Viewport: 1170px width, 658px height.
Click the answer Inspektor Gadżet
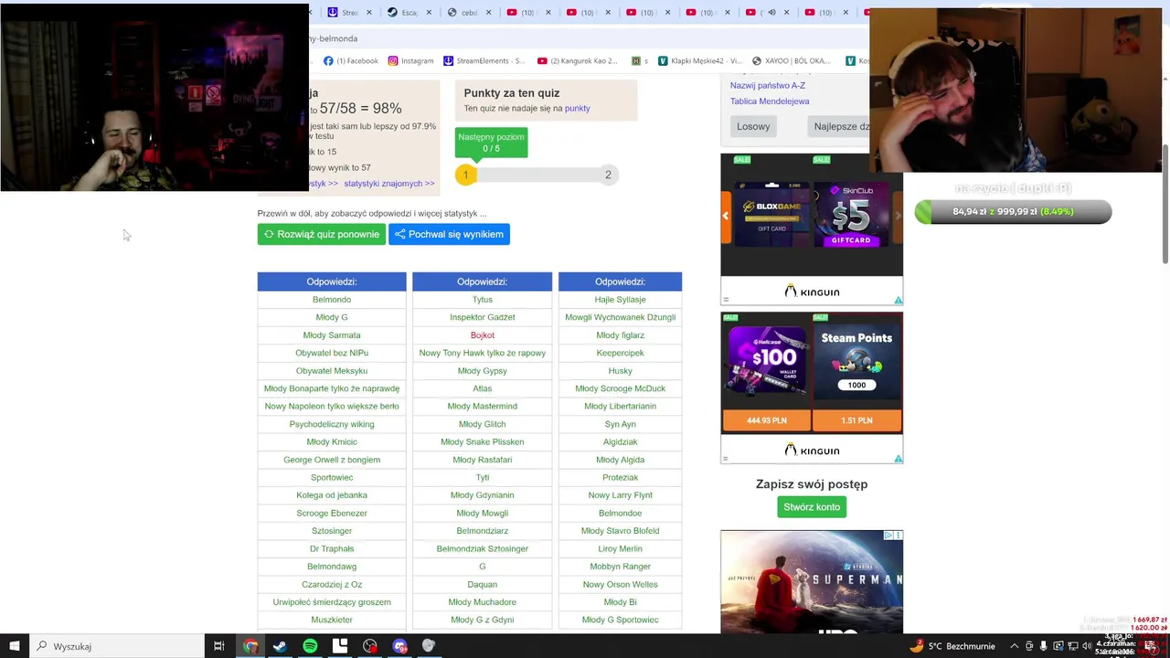[x=483, y=317]
